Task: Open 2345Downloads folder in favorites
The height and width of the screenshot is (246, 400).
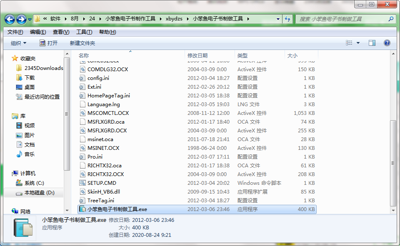Action: point(40,68)
